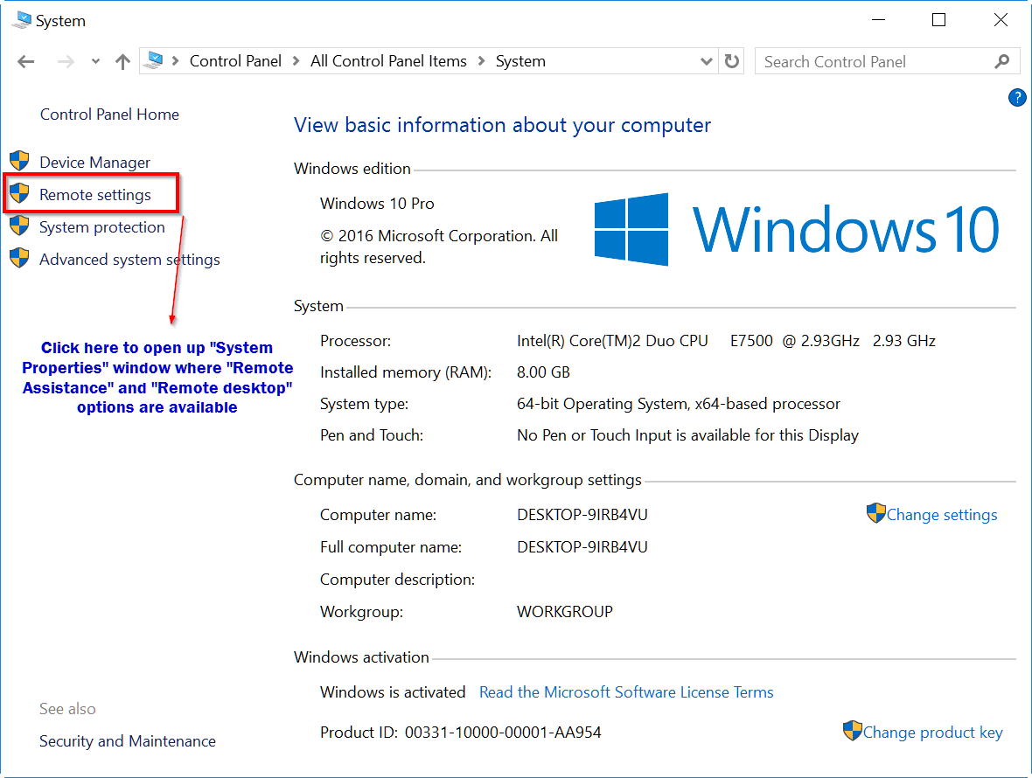
Task: Click the System protection shield icon
Action: (x=19, y=226)
